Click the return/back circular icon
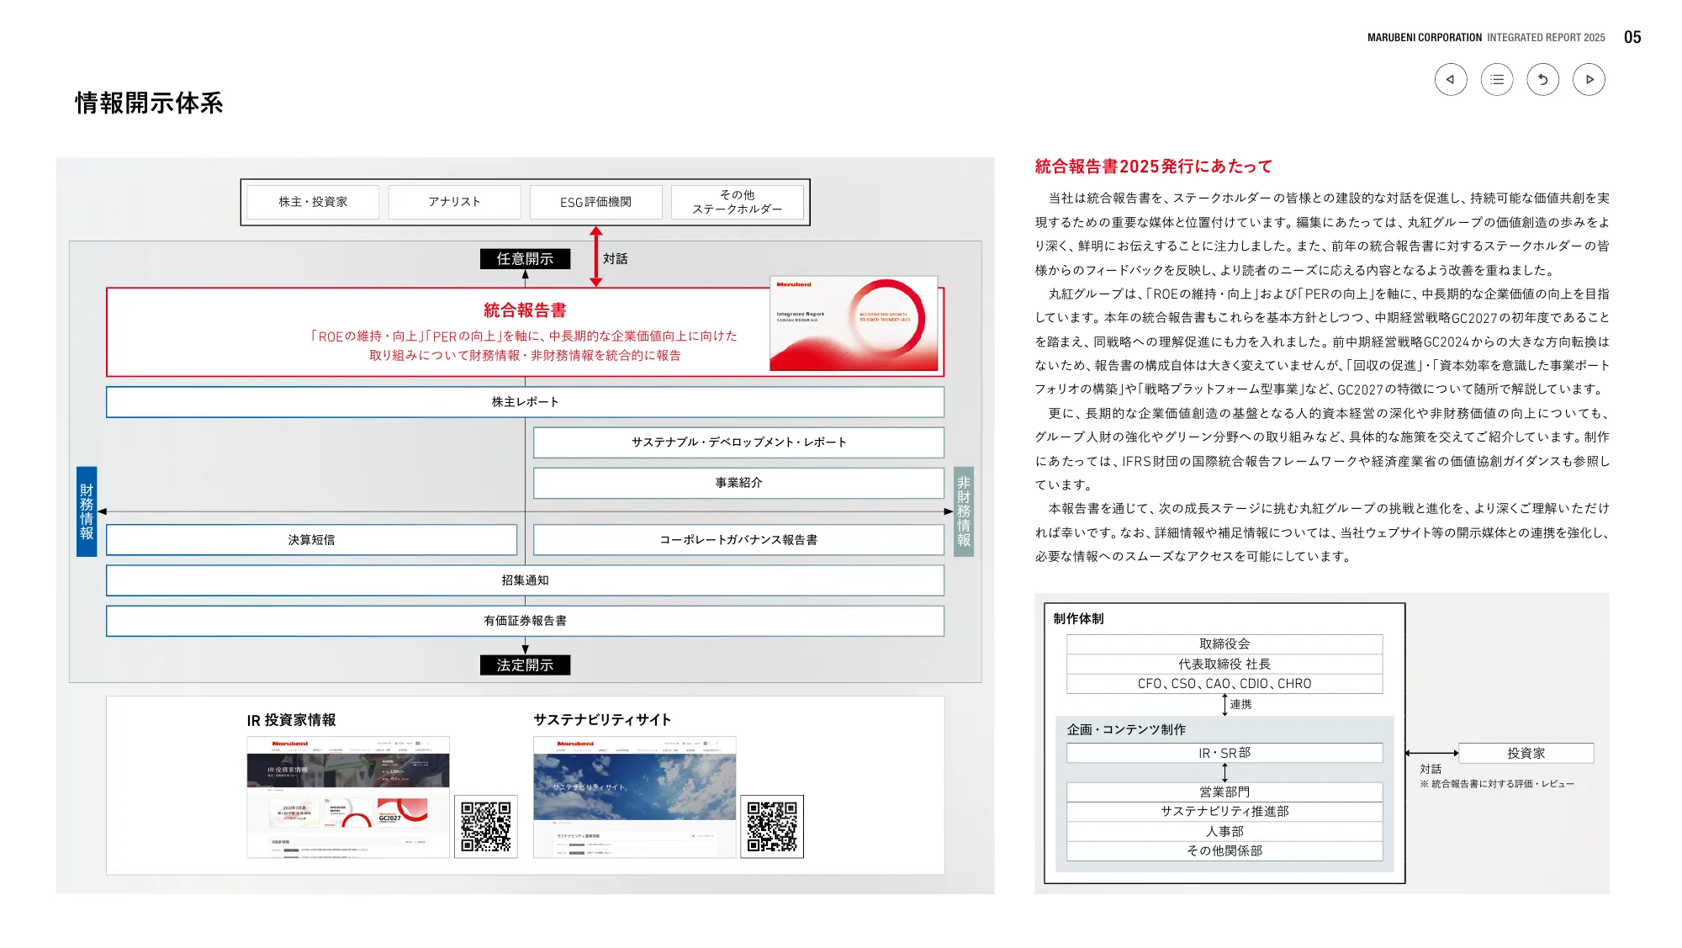 [x=1543, y=79]
